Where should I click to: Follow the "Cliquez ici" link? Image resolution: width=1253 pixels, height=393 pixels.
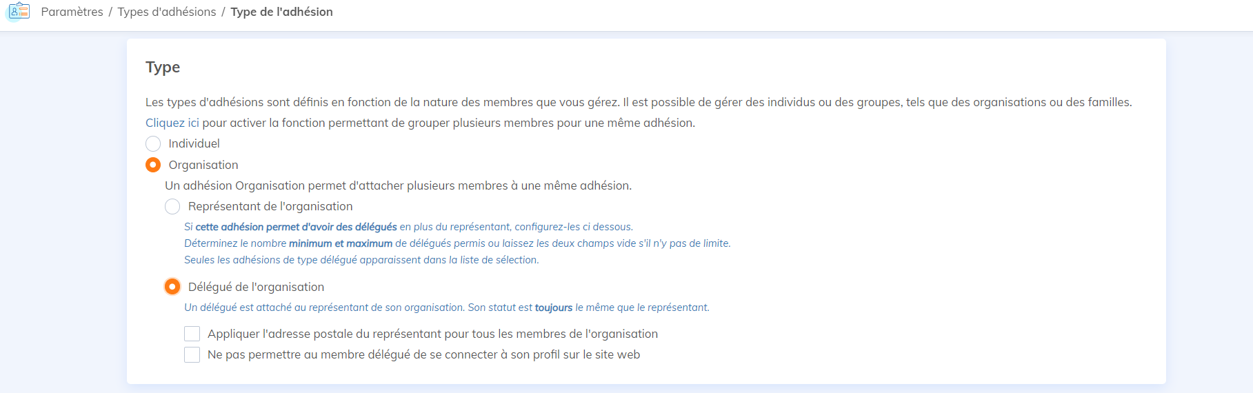[x=172, y=123]
